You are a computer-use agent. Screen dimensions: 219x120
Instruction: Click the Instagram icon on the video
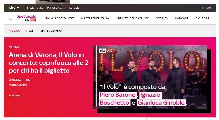coord(203,53)
